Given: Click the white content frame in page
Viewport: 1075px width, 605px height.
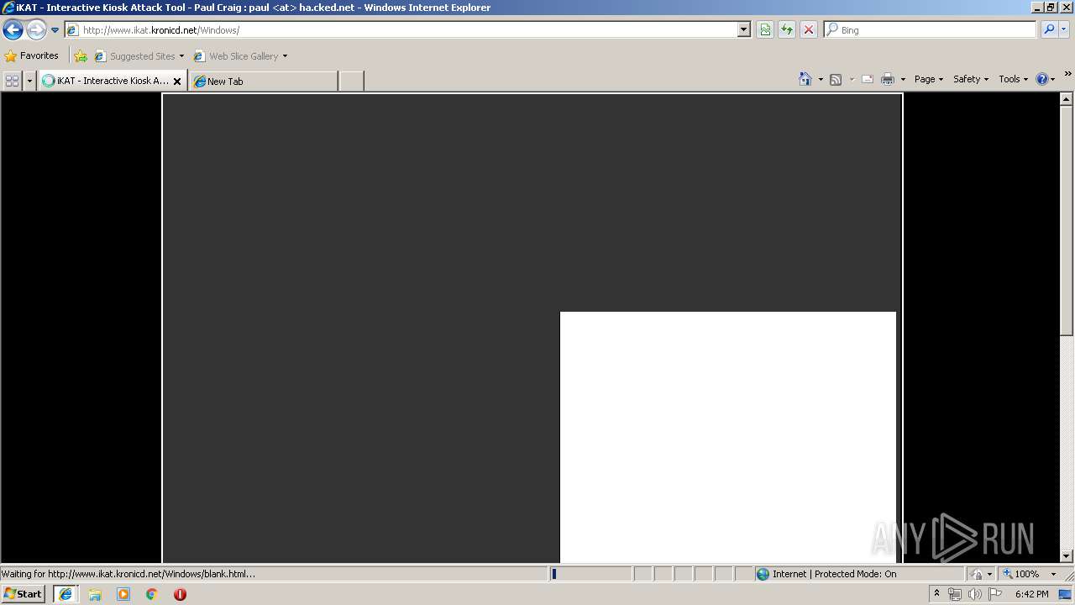Looking at the screenshot, I should click(727, 437).
